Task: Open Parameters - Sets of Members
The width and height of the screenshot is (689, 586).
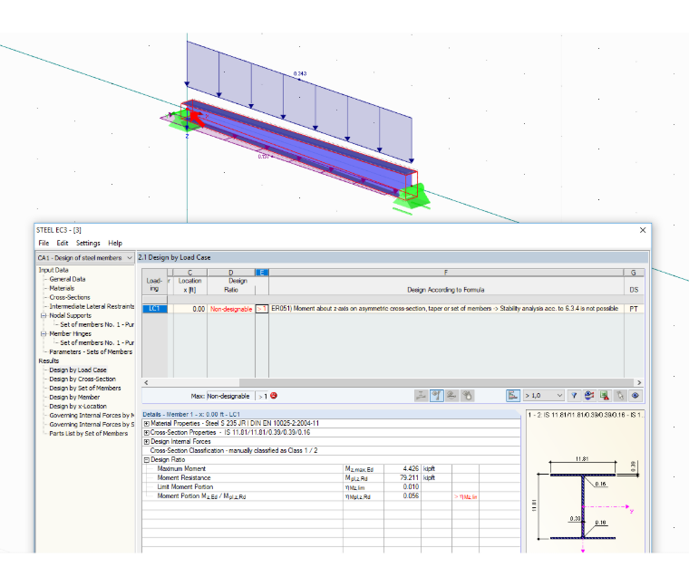Action: point(91,351)
